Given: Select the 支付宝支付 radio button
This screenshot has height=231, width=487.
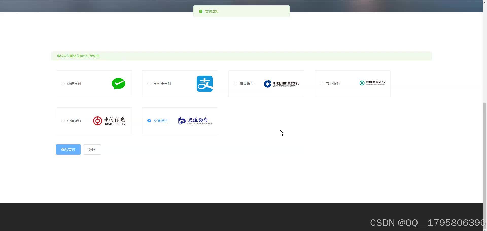Looking at the screenshot, I should [x=149, y=84].
